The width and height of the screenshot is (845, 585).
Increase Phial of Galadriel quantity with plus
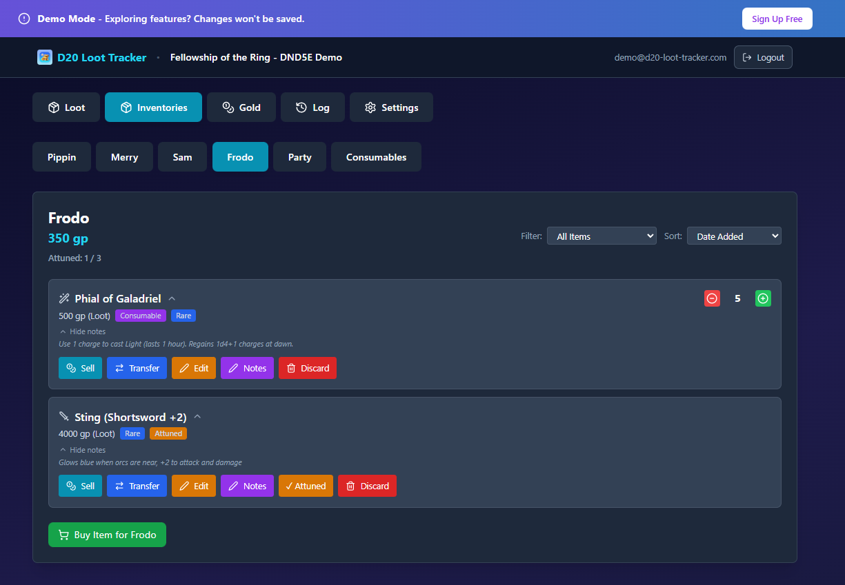coord(763,298)
